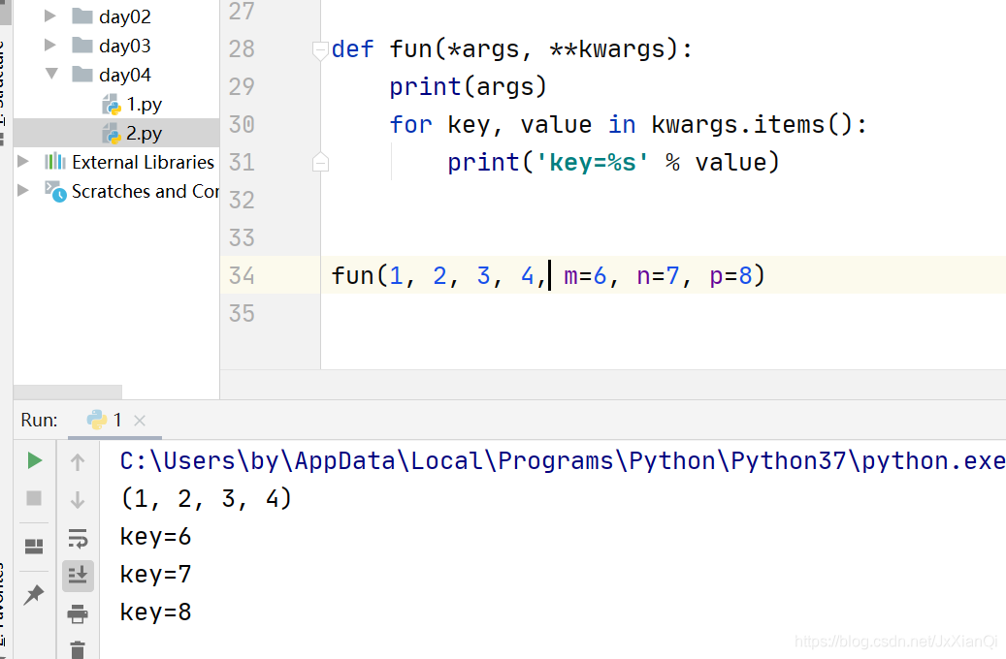Click the p=8 argument on line 34
This screenshot has width=1006, height=659.
[730, 275]
